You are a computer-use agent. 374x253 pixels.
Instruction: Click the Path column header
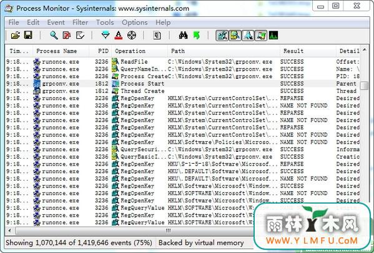224,51
